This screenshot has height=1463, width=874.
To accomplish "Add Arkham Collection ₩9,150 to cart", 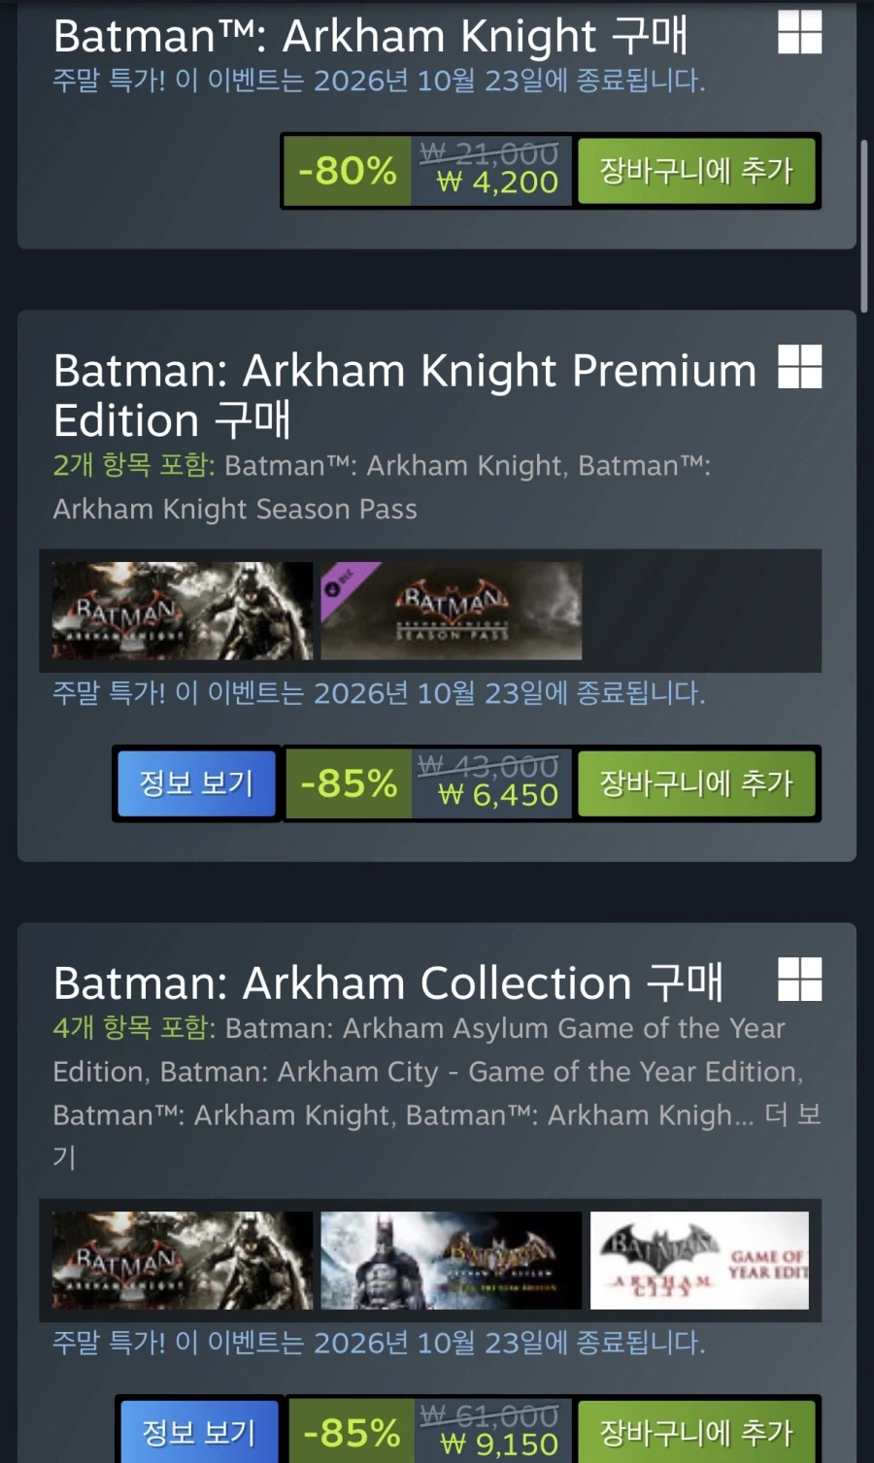I will pyautogui.click(x=696, y=1431).
